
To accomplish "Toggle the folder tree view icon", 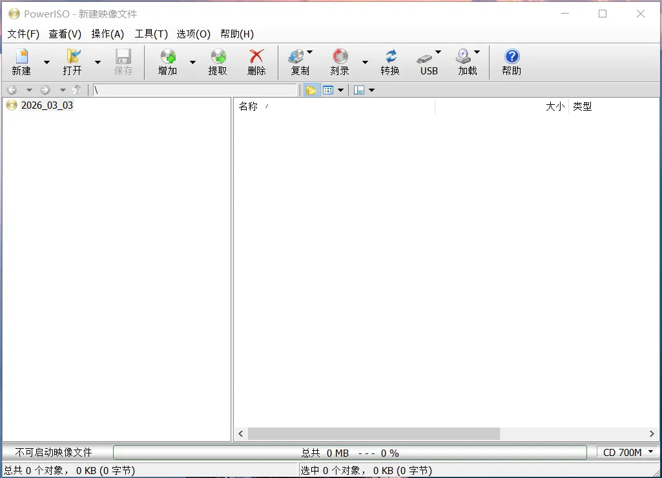I will coord(311,90).
